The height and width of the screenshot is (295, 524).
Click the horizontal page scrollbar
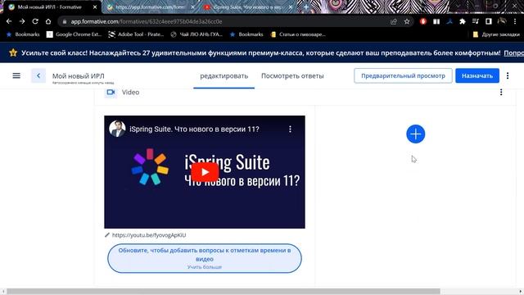tap(224, 292)
